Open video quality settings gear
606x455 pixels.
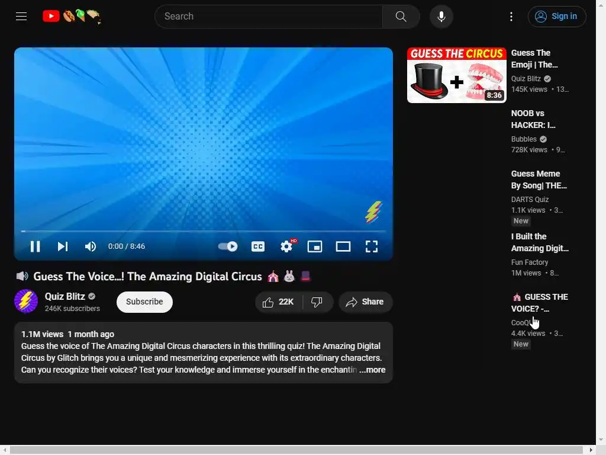pyautogui.click(x=287, y=246)
